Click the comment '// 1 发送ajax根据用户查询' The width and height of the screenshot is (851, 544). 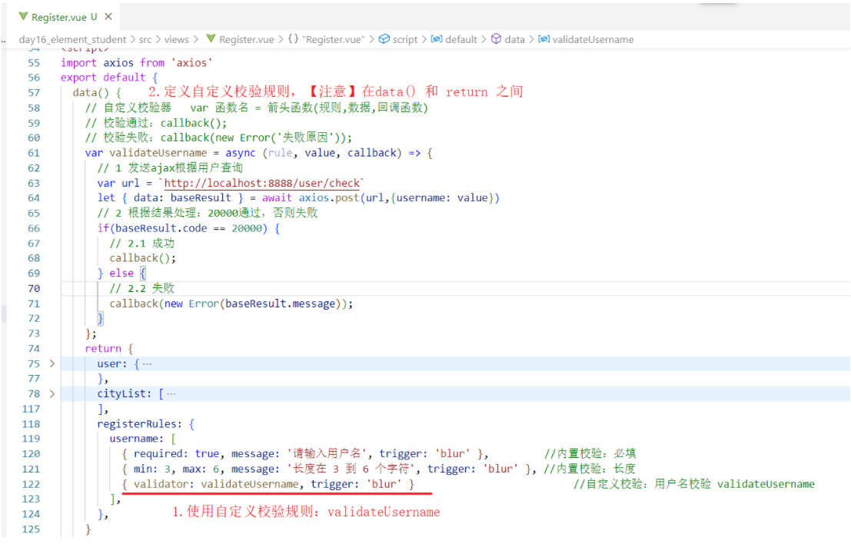click(170, 168)
